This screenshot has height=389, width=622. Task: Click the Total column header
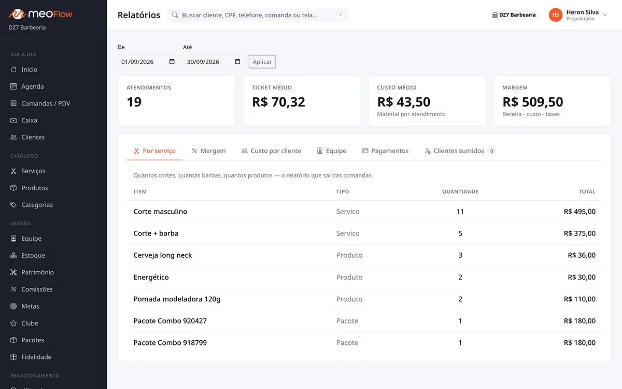pos(587,192)
